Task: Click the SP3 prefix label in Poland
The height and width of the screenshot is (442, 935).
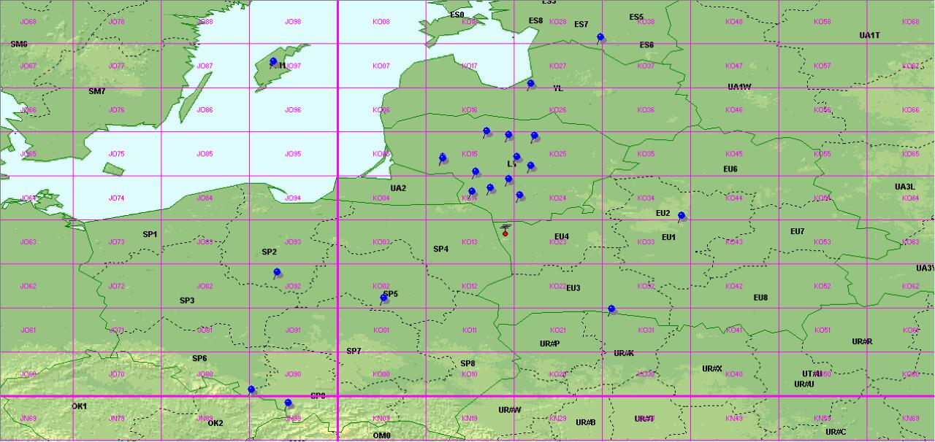Action: point(187,301)
